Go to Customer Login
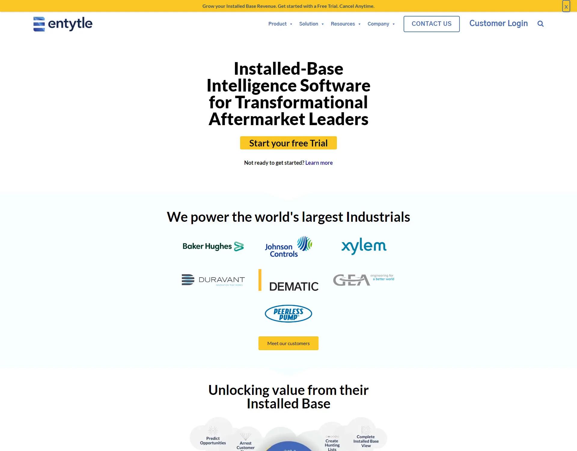The image size is (577, 451). pos(498,23)
